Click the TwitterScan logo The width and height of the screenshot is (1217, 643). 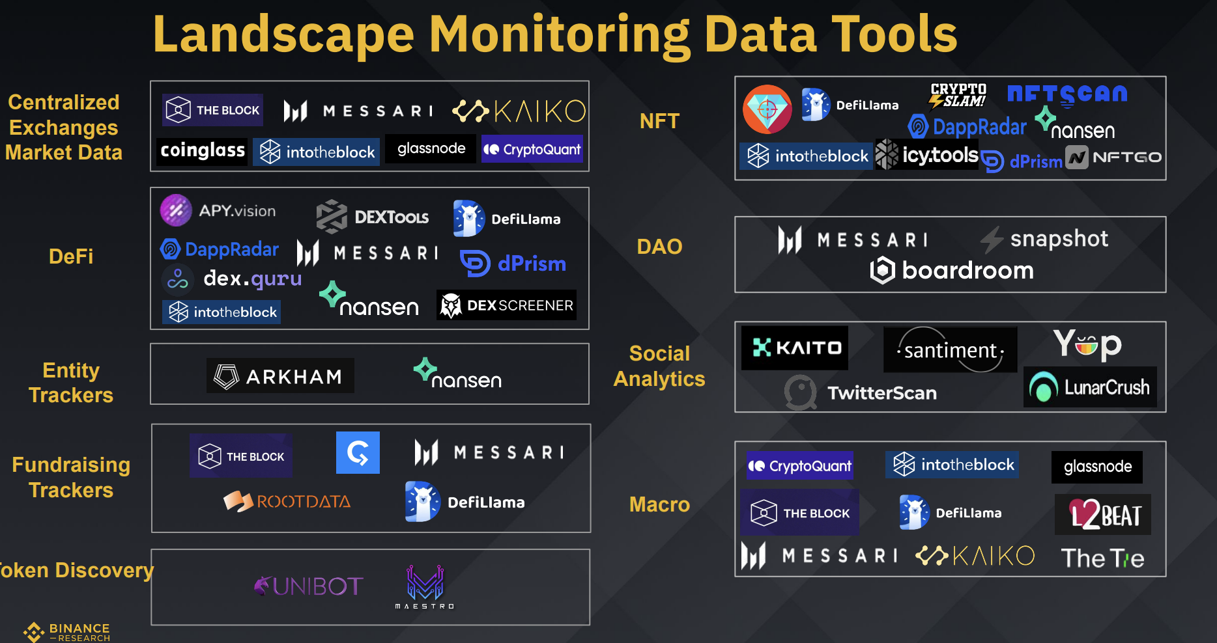pos(861,392)
